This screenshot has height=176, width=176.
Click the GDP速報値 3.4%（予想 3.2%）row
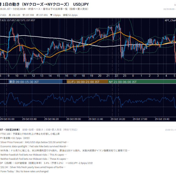pyautogui.click(x=46, y=163)
